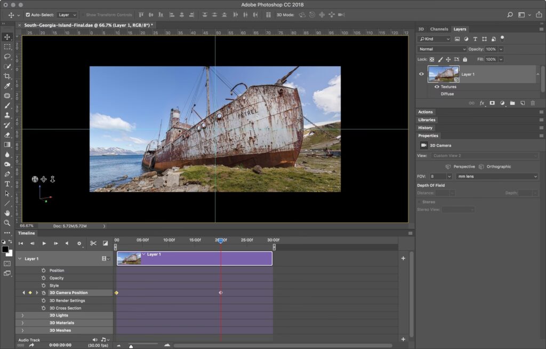Image resolution: width=546 pixels, height=349 pixels.
Task: Expand the Actions panel
Action: (x=425, y=112)
